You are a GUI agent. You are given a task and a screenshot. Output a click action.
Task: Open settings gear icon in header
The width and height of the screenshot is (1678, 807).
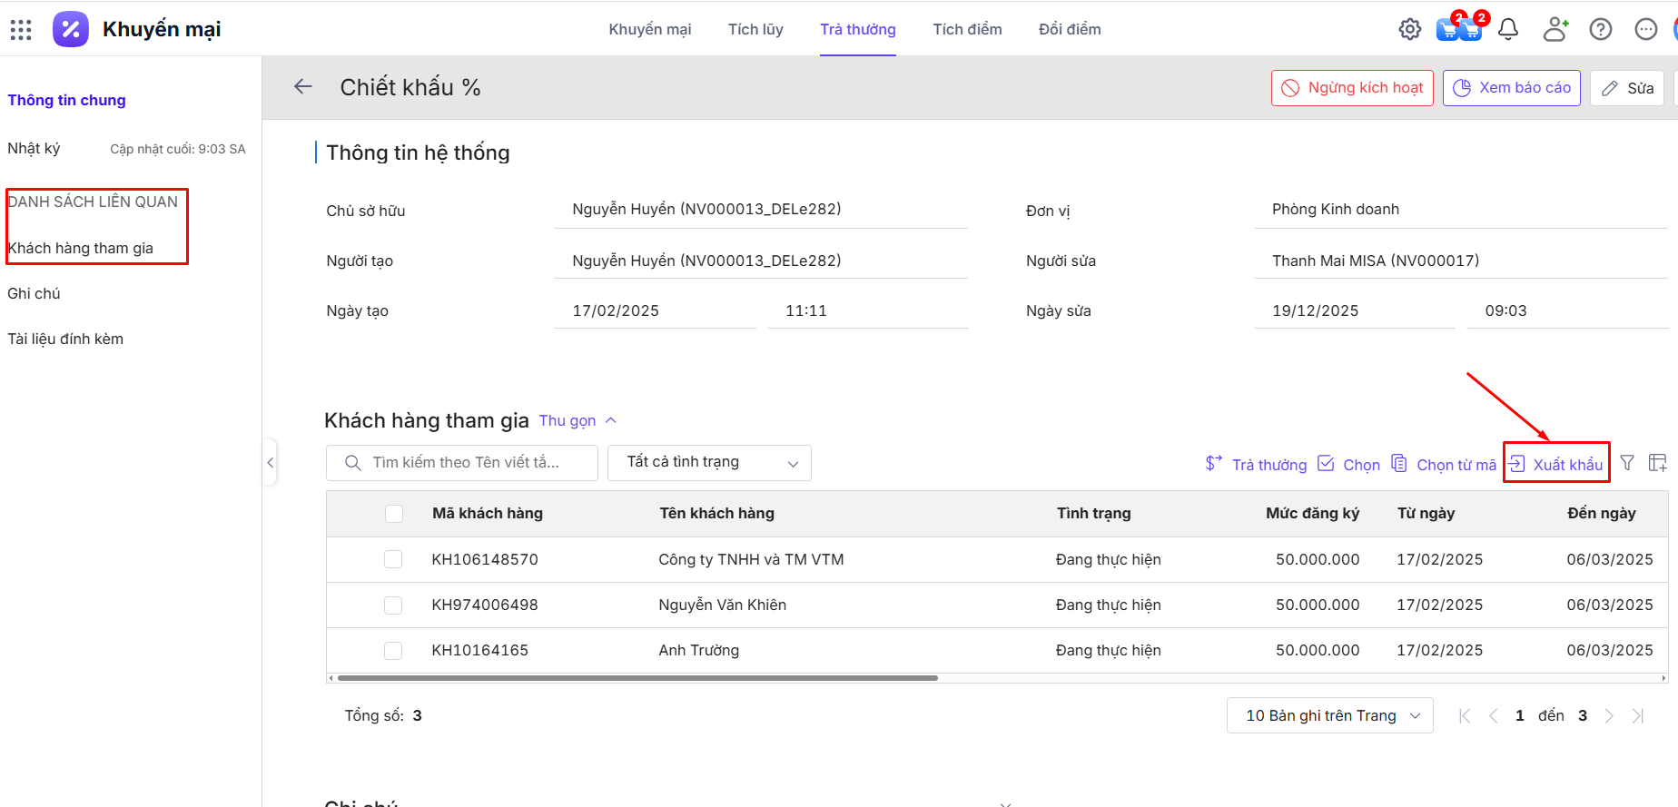(1409, 30)
